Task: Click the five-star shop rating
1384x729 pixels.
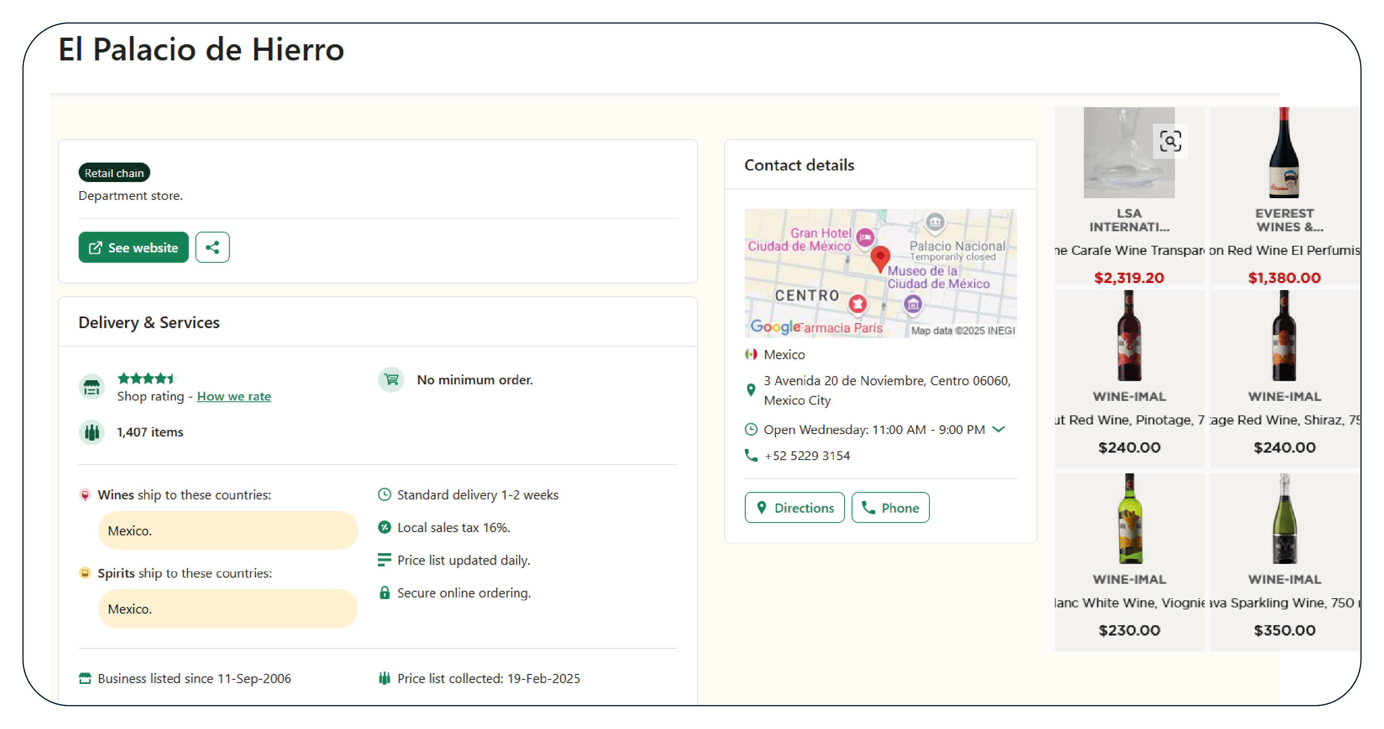Action: (x=146, y=379)
